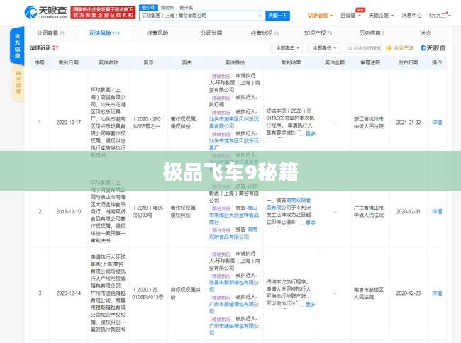Select the 查公司 search tab
The height and width of the screenshot is (343, 461).
pyautogui.click(x=148, y=7)
